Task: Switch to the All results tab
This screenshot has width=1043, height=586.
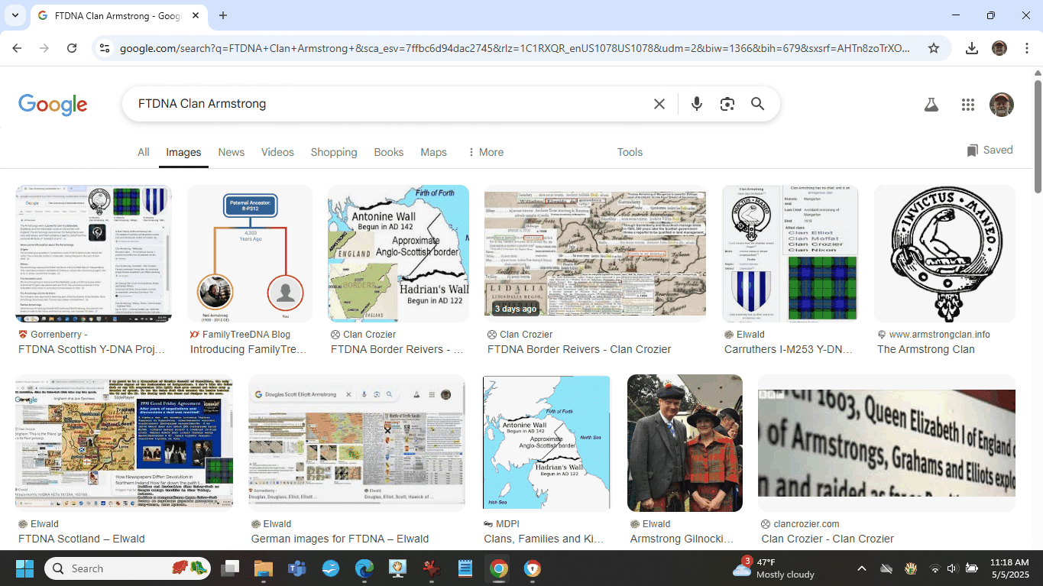Action: (x=144, y=152)
